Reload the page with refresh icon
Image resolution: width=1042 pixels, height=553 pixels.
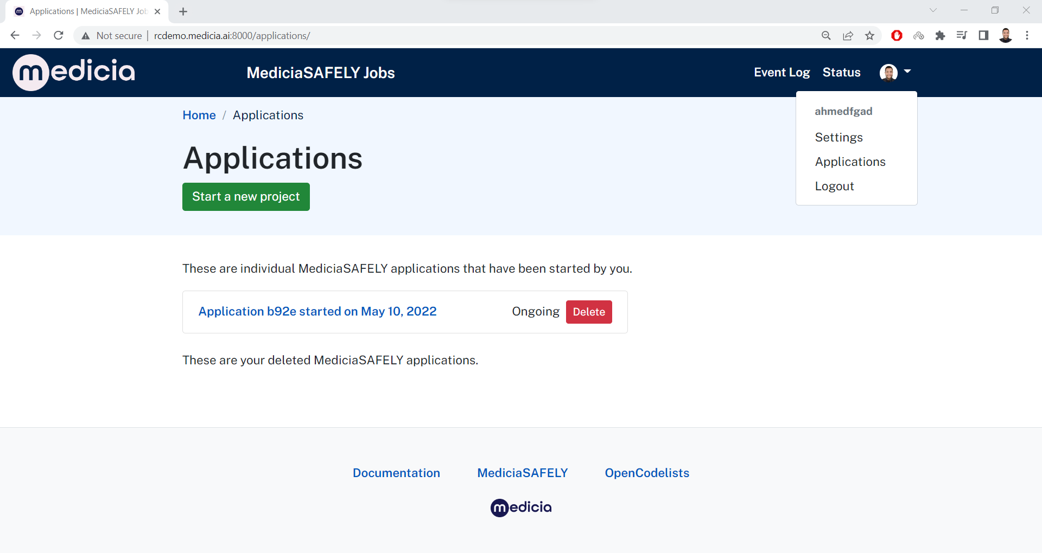click(x=59, y=35)
